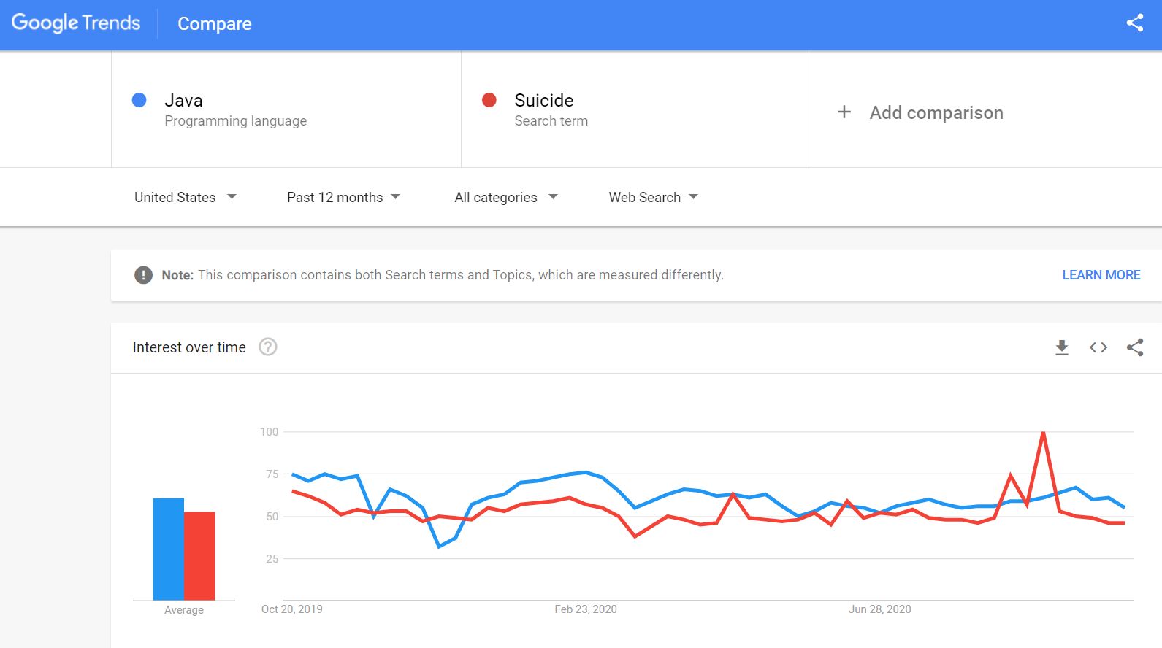Click the info icon next to the Note
The width and height of the screenshot is (1162, 648).
coord(144,275)
